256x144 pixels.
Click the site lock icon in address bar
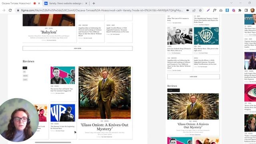pyautogui.click(x=18, y=10)
